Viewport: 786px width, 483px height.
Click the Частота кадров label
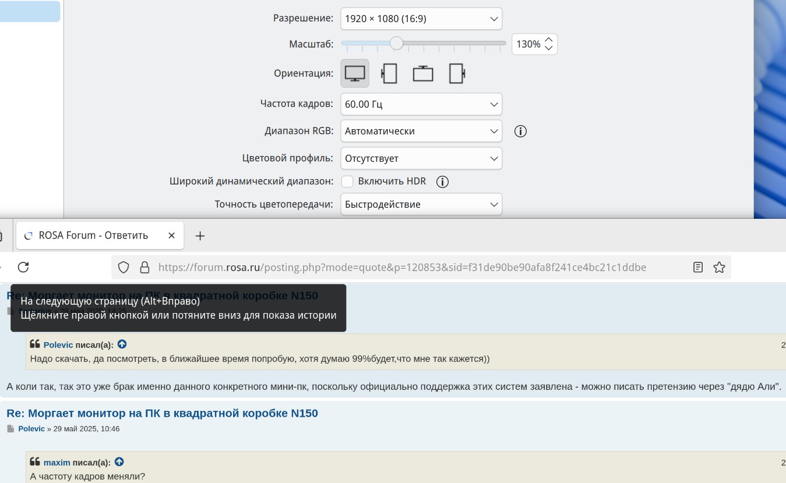[x=297, y=104]
